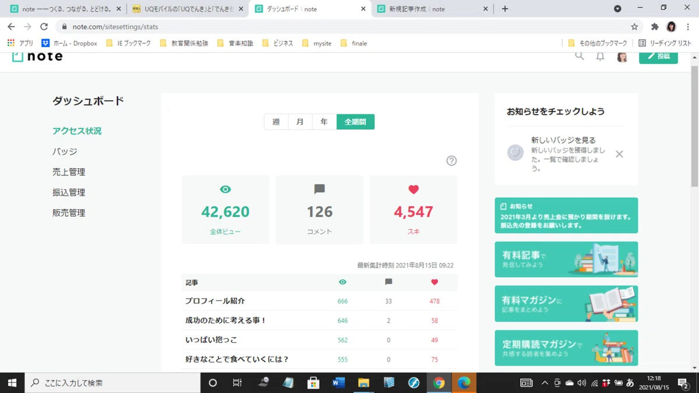This screenshot has width=699, height=393.
Task: Open Chrome three-dot menu
Action: coord(688,27)
